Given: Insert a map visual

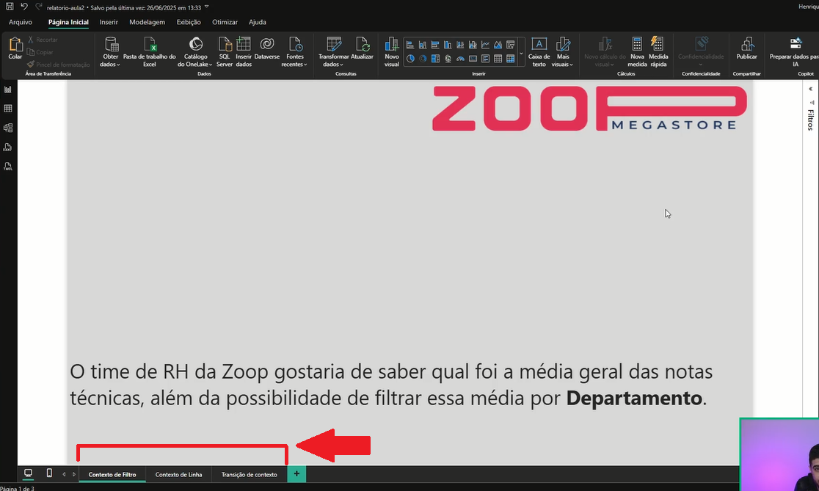Looking at the screenshot, I should click(448, 59).
